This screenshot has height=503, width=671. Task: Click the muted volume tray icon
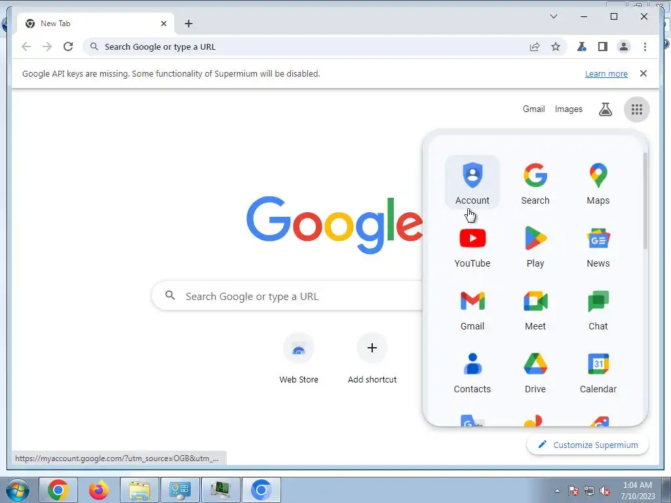605,491
